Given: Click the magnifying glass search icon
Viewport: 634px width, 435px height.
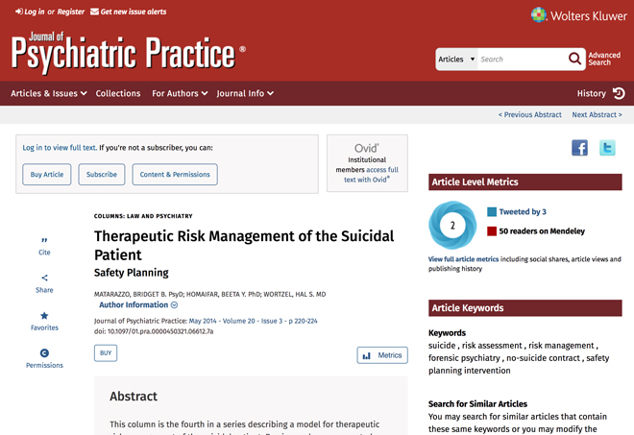Looking at the screenshot, I should tap(574, 59).
